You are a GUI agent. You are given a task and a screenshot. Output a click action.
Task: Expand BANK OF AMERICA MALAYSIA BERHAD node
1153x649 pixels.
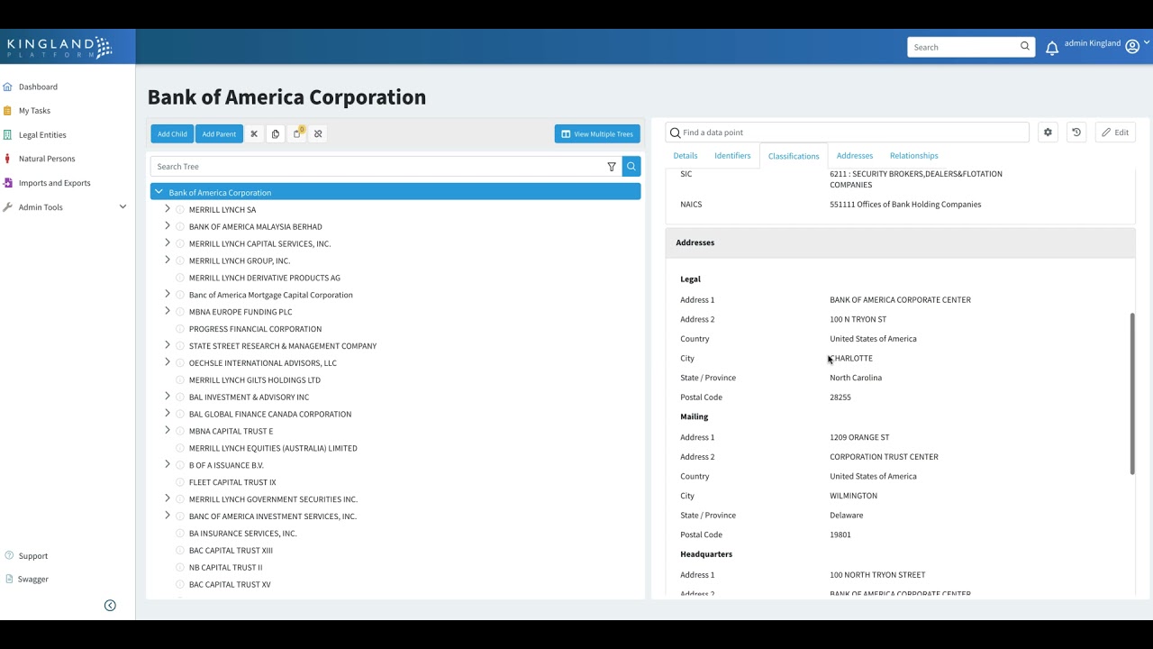click(167, 226)
